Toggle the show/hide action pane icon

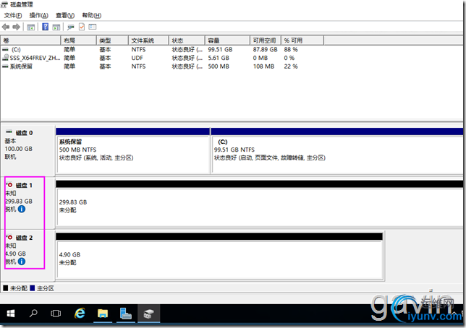click(x=56, y=27)
